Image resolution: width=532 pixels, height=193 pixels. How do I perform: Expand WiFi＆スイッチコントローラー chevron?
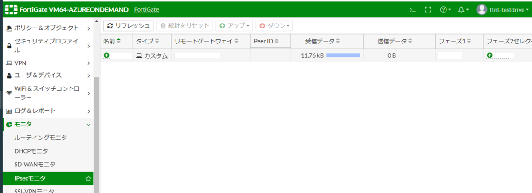pyautogui.click(x=89, y=93)
